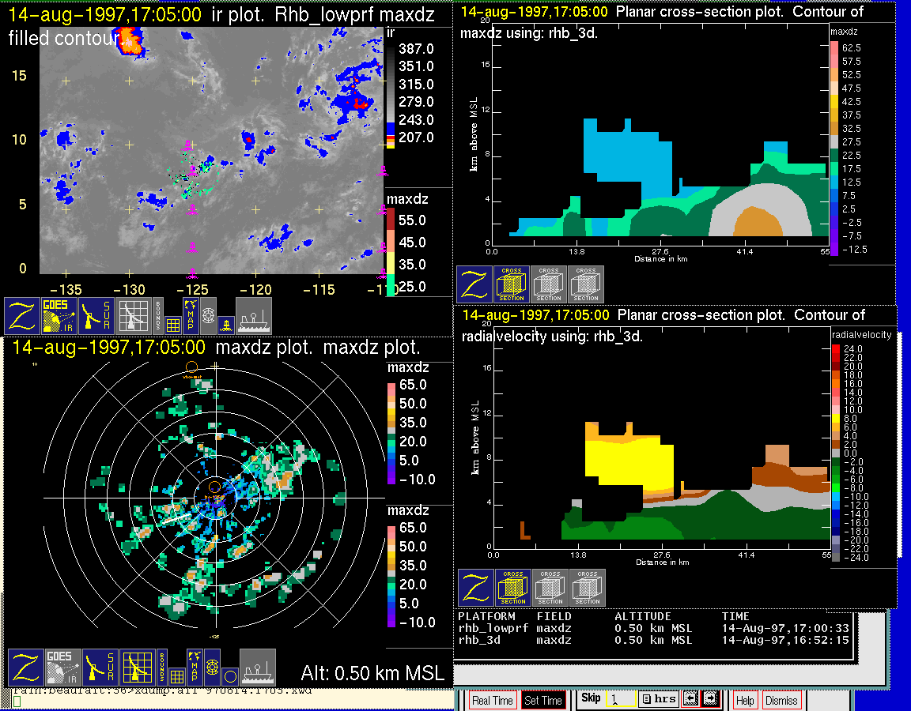Screen dimensions: 911x711
Task: Select the radar grid icon in bottom-left panel
Action: (138, 668)
